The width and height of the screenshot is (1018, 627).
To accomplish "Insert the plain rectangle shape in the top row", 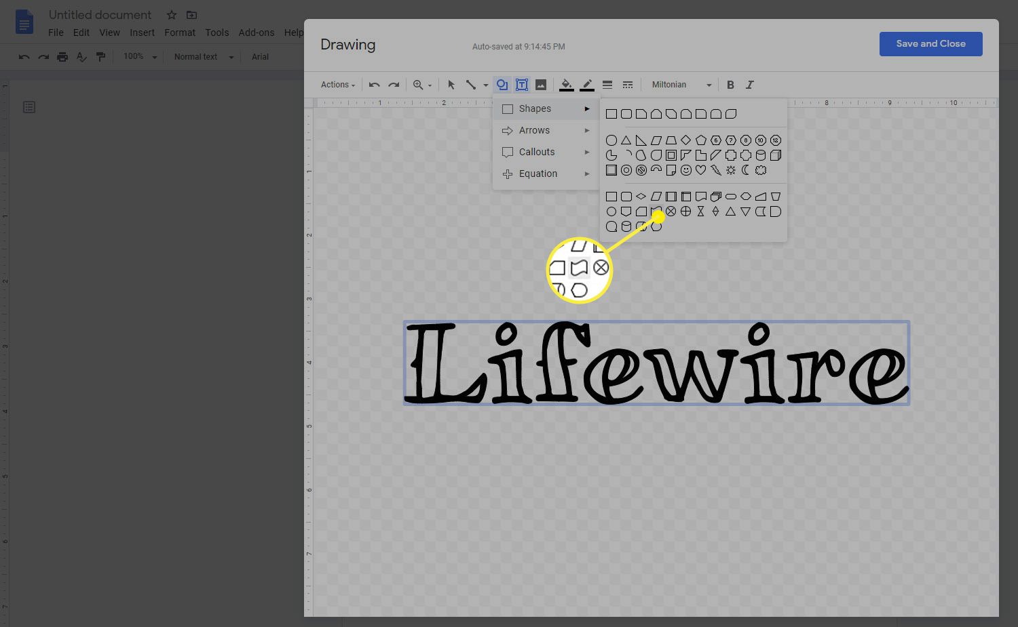I will (x=611, y=114).
